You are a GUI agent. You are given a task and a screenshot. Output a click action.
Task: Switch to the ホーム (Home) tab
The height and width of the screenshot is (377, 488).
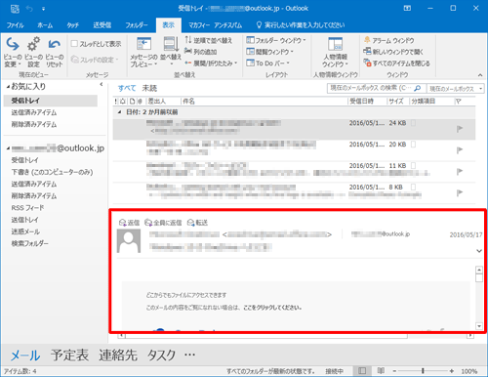pyautogui.click(x=45, y=25)
